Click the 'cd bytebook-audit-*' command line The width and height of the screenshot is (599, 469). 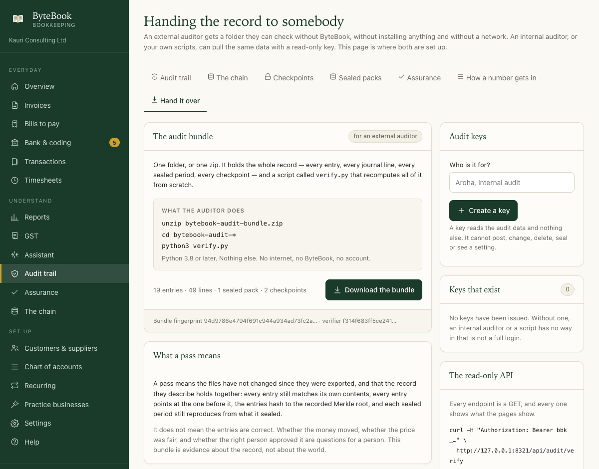[x=199, y=234]
